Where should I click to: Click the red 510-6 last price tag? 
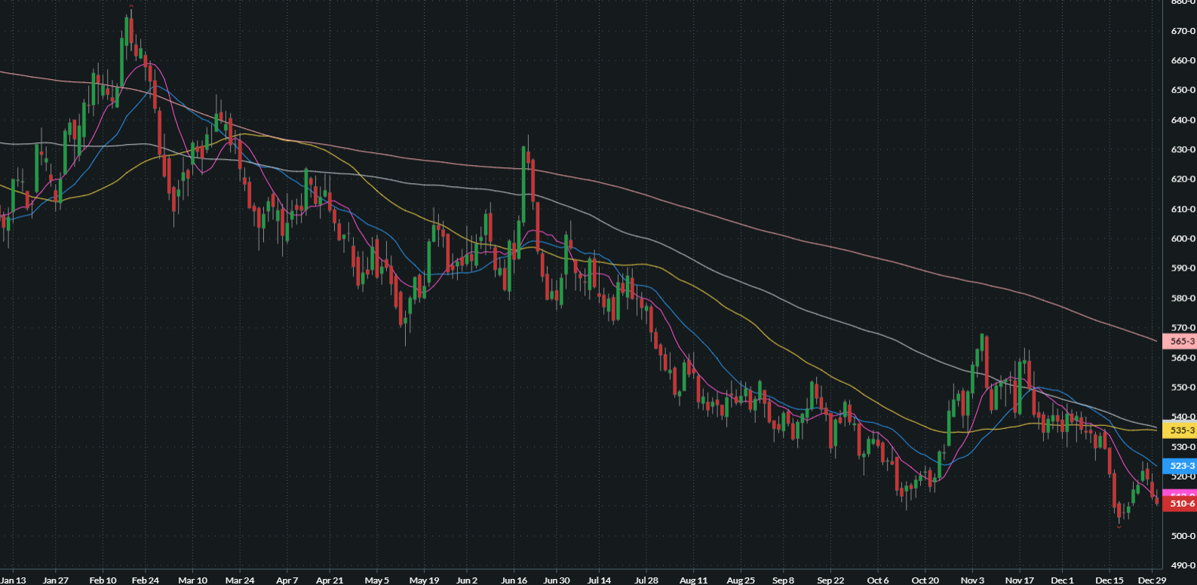point(1180,504)
